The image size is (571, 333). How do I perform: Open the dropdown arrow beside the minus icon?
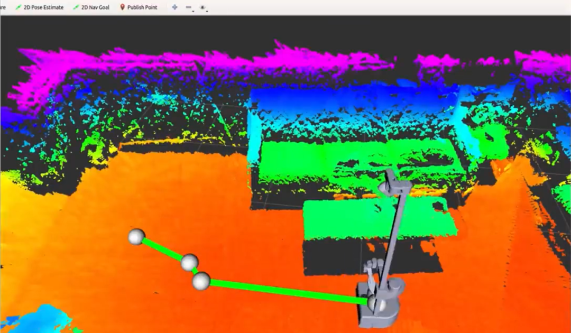pos(194,10)
